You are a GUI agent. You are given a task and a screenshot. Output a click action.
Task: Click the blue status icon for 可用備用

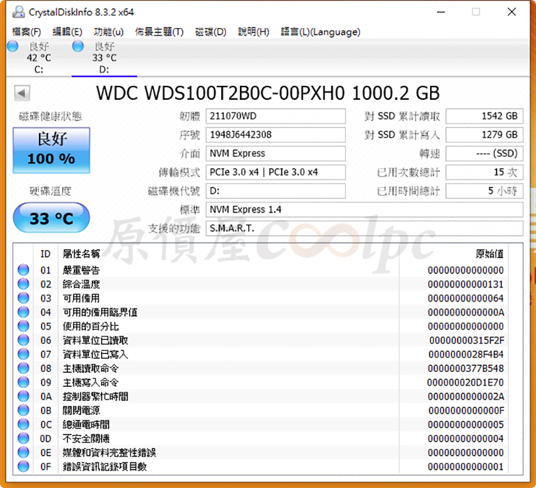coord(23,298)
